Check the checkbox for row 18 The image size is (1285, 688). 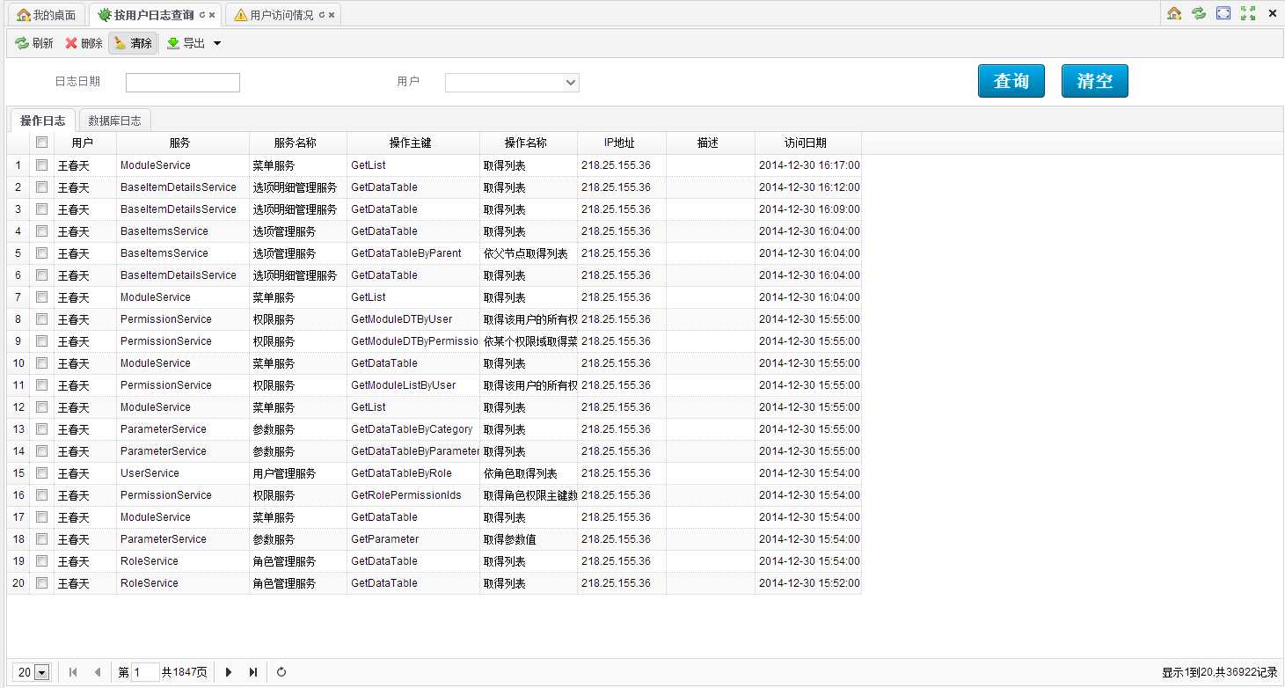[x=41, y=538]
